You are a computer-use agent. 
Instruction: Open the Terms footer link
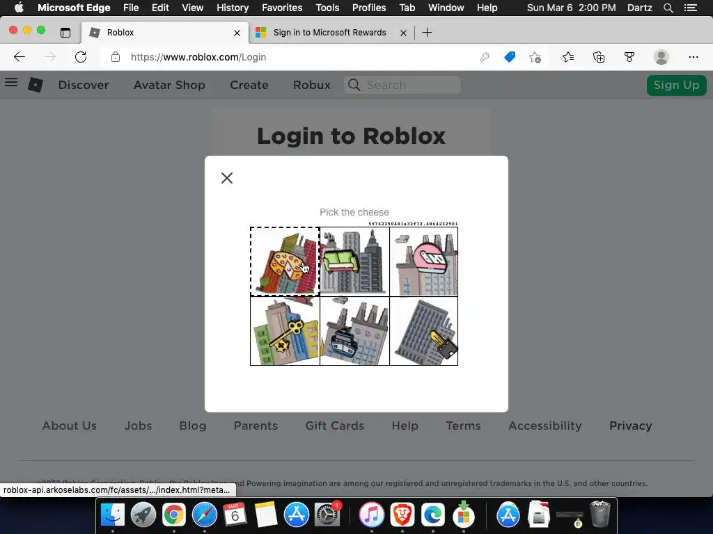463,426
